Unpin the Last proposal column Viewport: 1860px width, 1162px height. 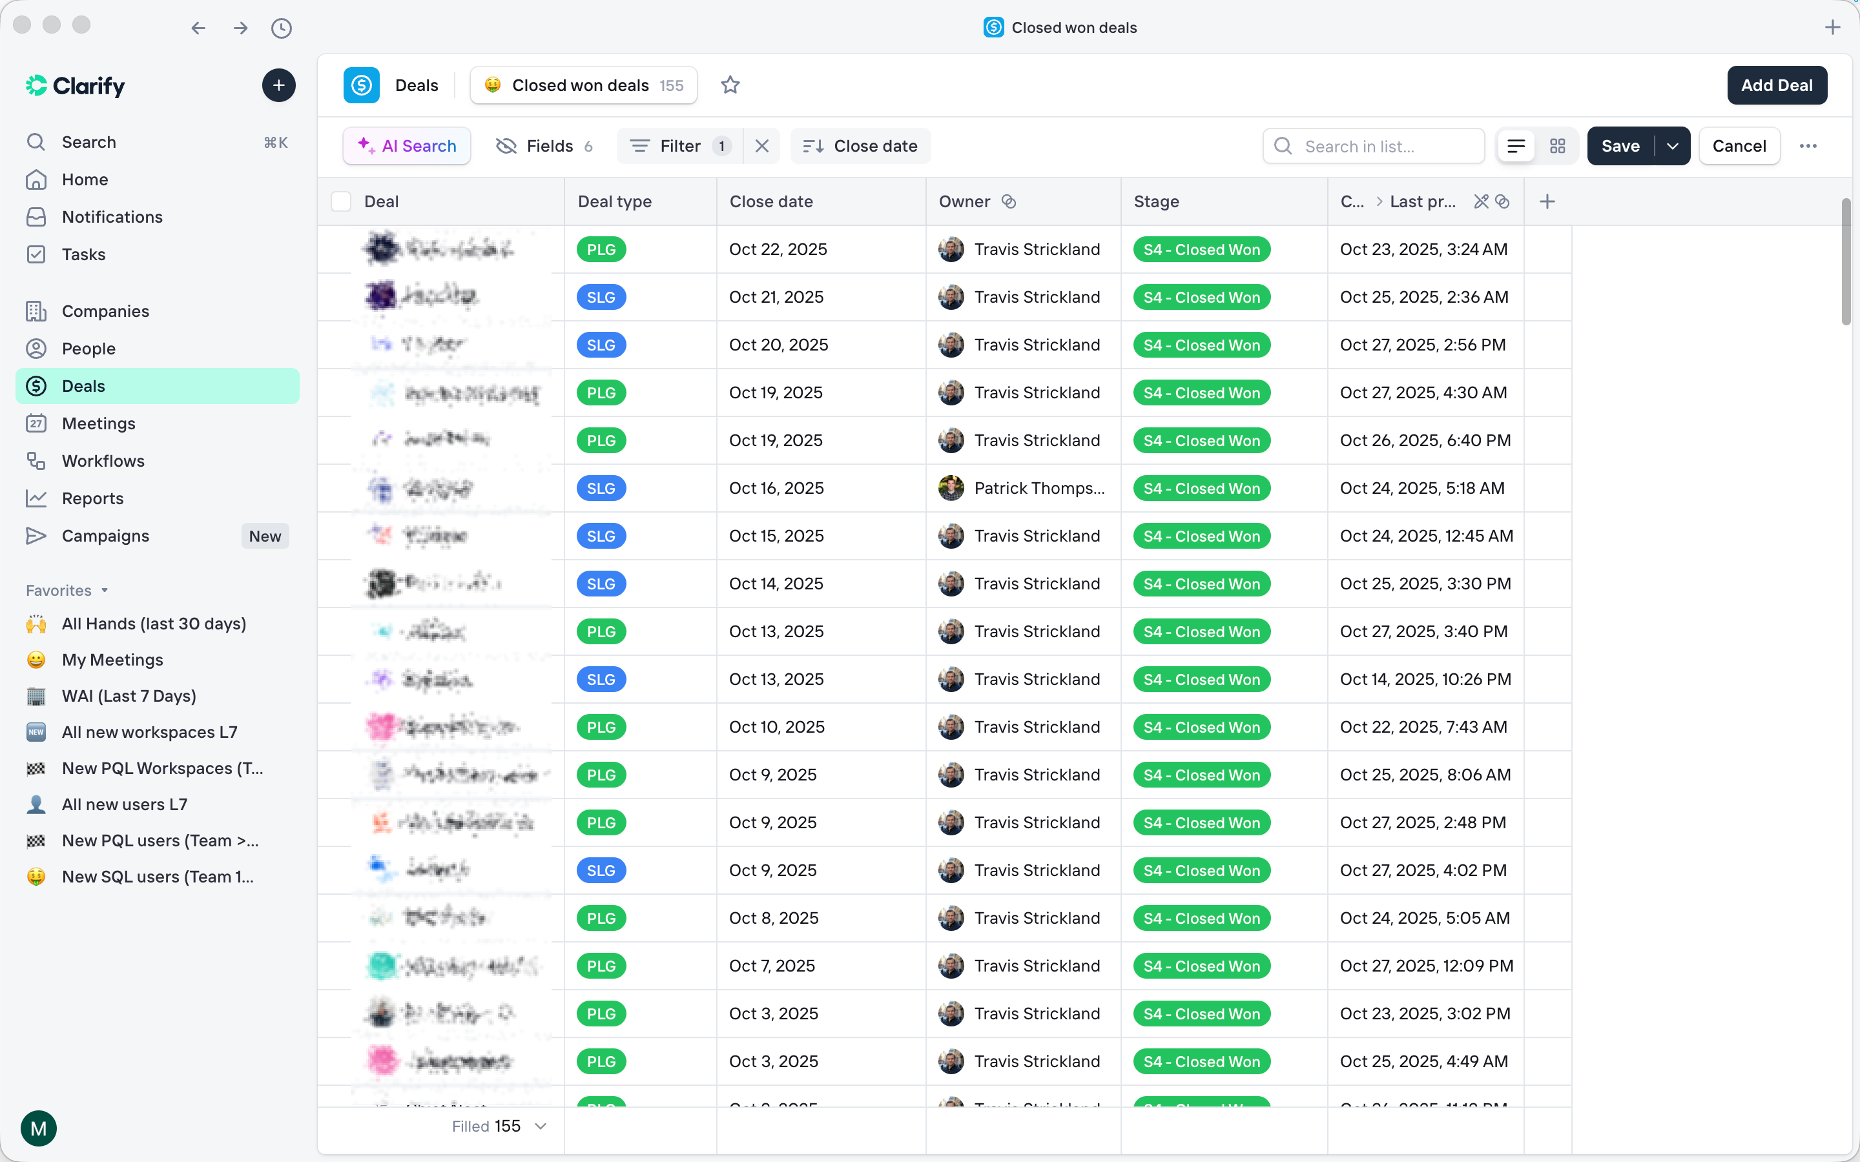tap(1480, 201)
